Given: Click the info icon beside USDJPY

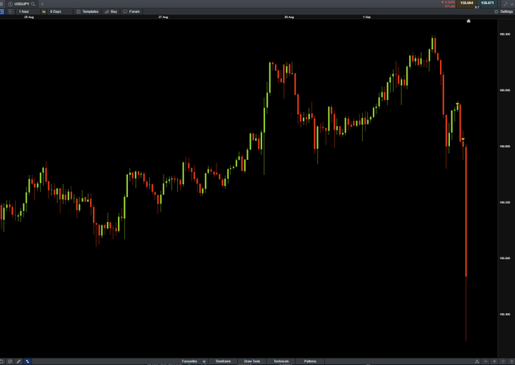Looking at the screenshot, I should pyautogui.click(x=10, y=4).
